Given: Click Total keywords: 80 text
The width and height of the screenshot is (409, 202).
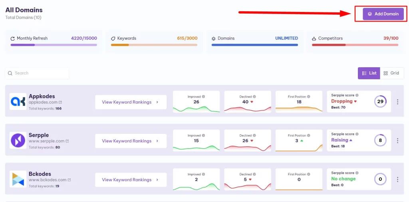Looking at the screenshot, I should [44, 147].
